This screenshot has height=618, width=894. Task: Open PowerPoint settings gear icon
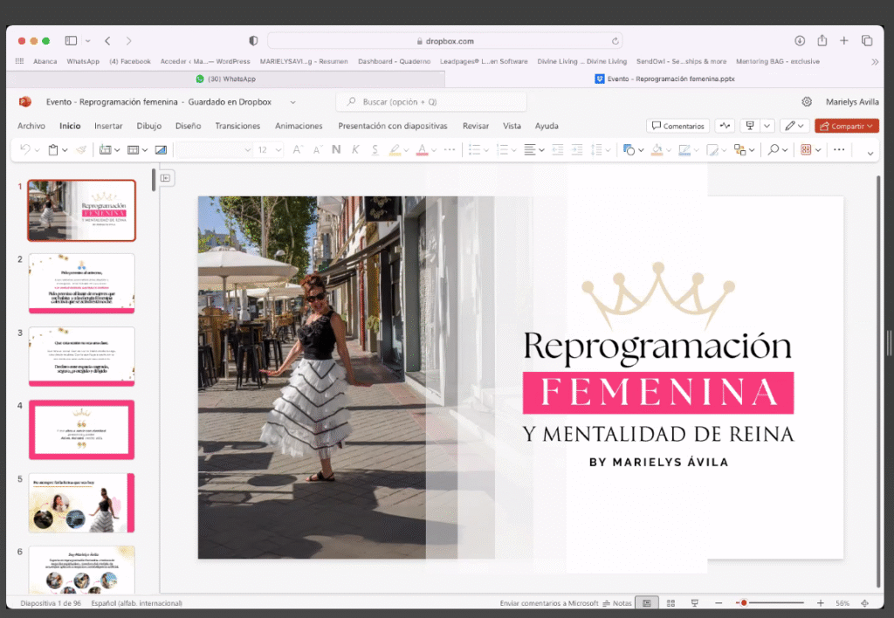807,102
